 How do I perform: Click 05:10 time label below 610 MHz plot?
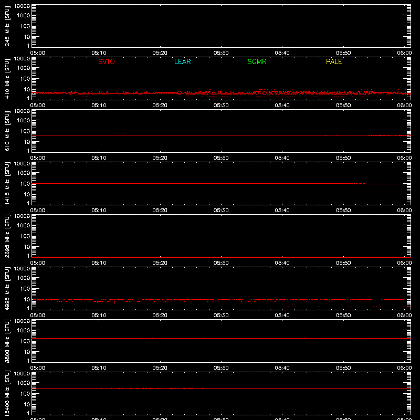pyautogui.click(x=99, y=158)
